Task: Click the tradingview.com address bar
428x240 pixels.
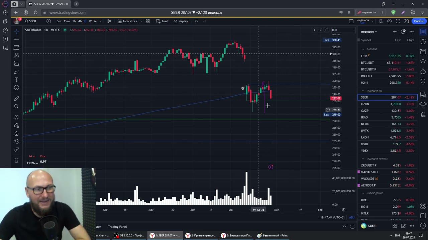Action: tap(67, 12)
